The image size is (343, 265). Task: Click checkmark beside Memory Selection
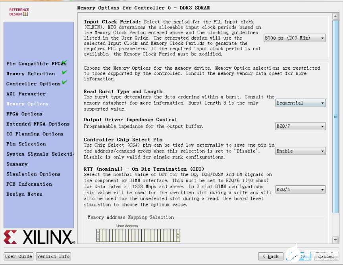64,72
